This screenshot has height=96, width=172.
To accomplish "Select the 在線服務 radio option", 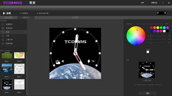I will coord(20,13).
